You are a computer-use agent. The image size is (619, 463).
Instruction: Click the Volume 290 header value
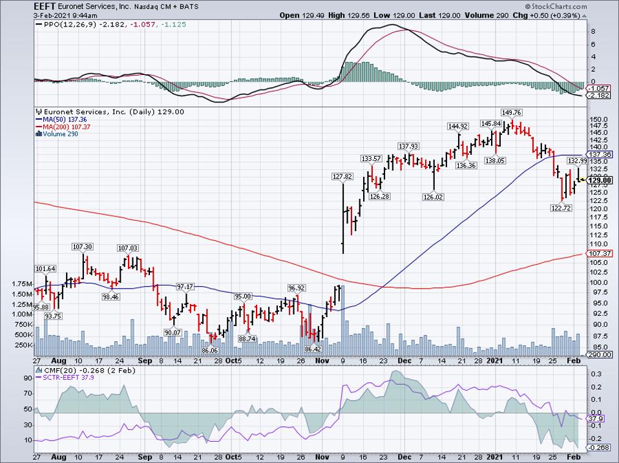[487, 15]
